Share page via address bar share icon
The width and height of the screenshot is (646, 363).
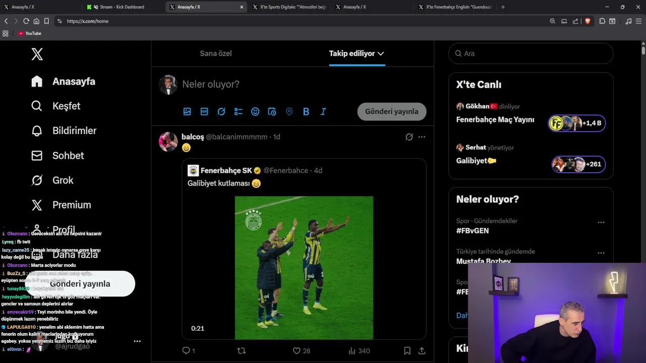click(x=575, y=21)
